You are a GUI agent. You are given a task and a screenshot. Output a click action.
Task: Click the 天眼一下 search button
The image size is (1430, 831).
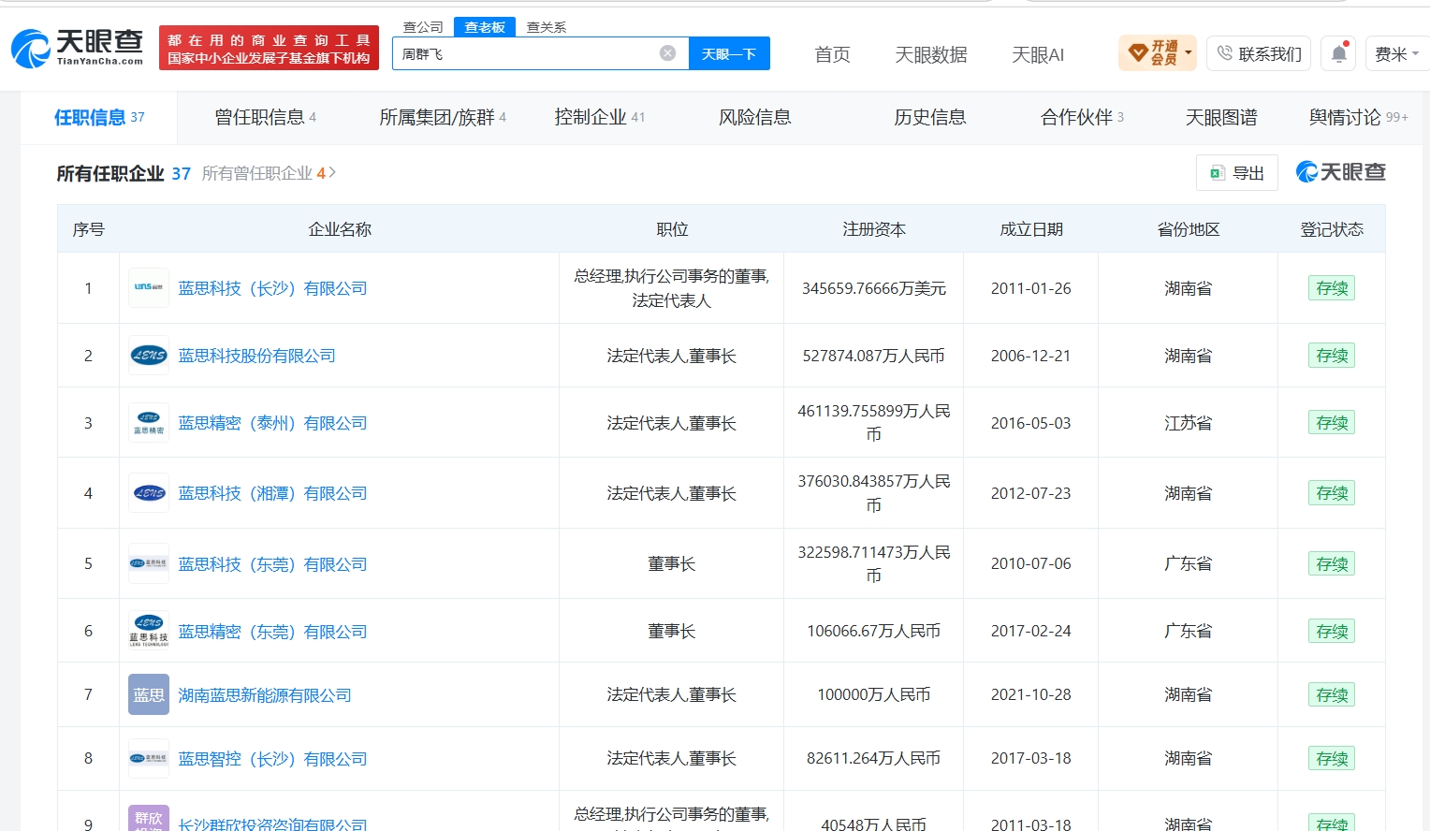click(729, 53)
